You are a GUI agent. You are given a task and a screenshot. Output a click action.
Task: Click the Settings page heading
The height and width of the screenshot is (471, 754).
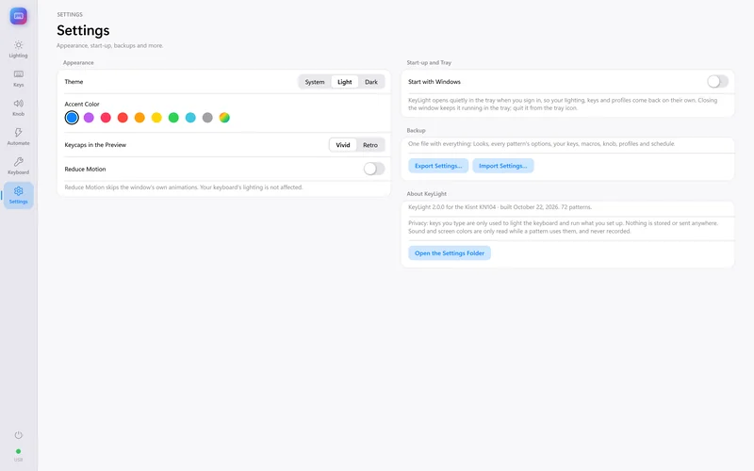tap(83, 30)
